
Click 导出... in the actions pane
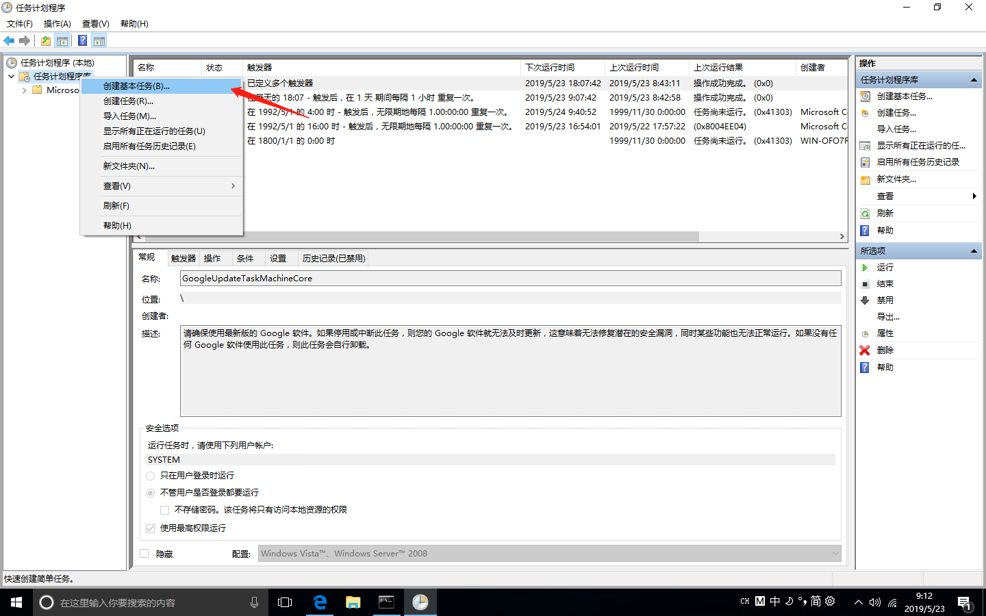(x=888, y=317)
